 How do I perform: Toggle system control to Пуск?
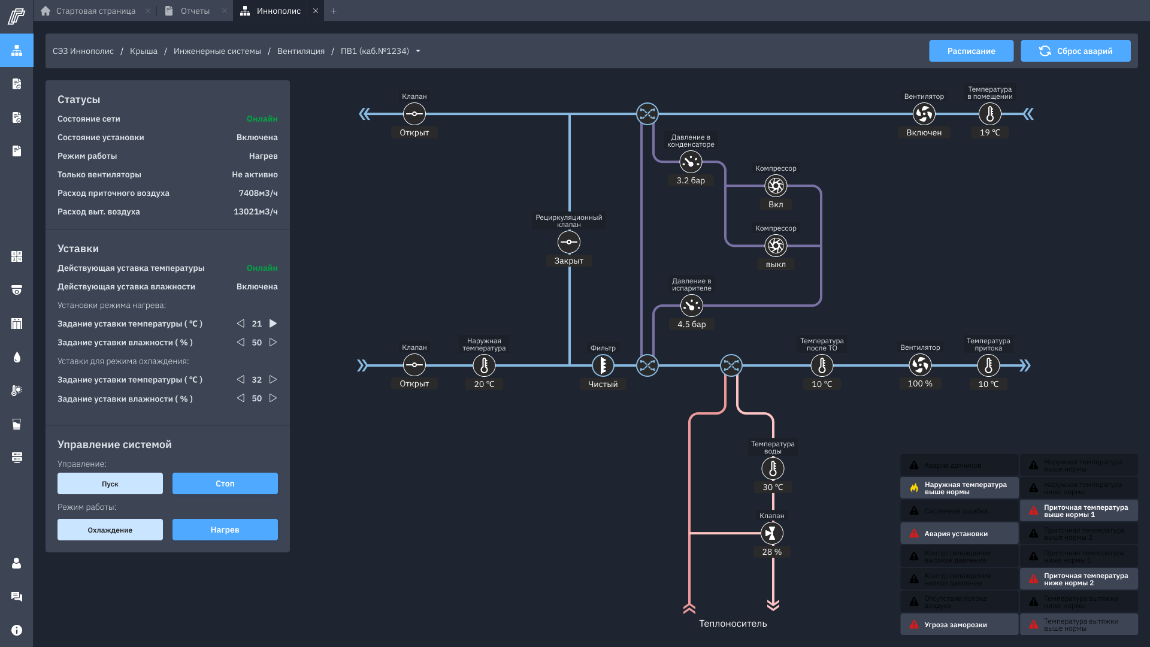coord(110,483)
